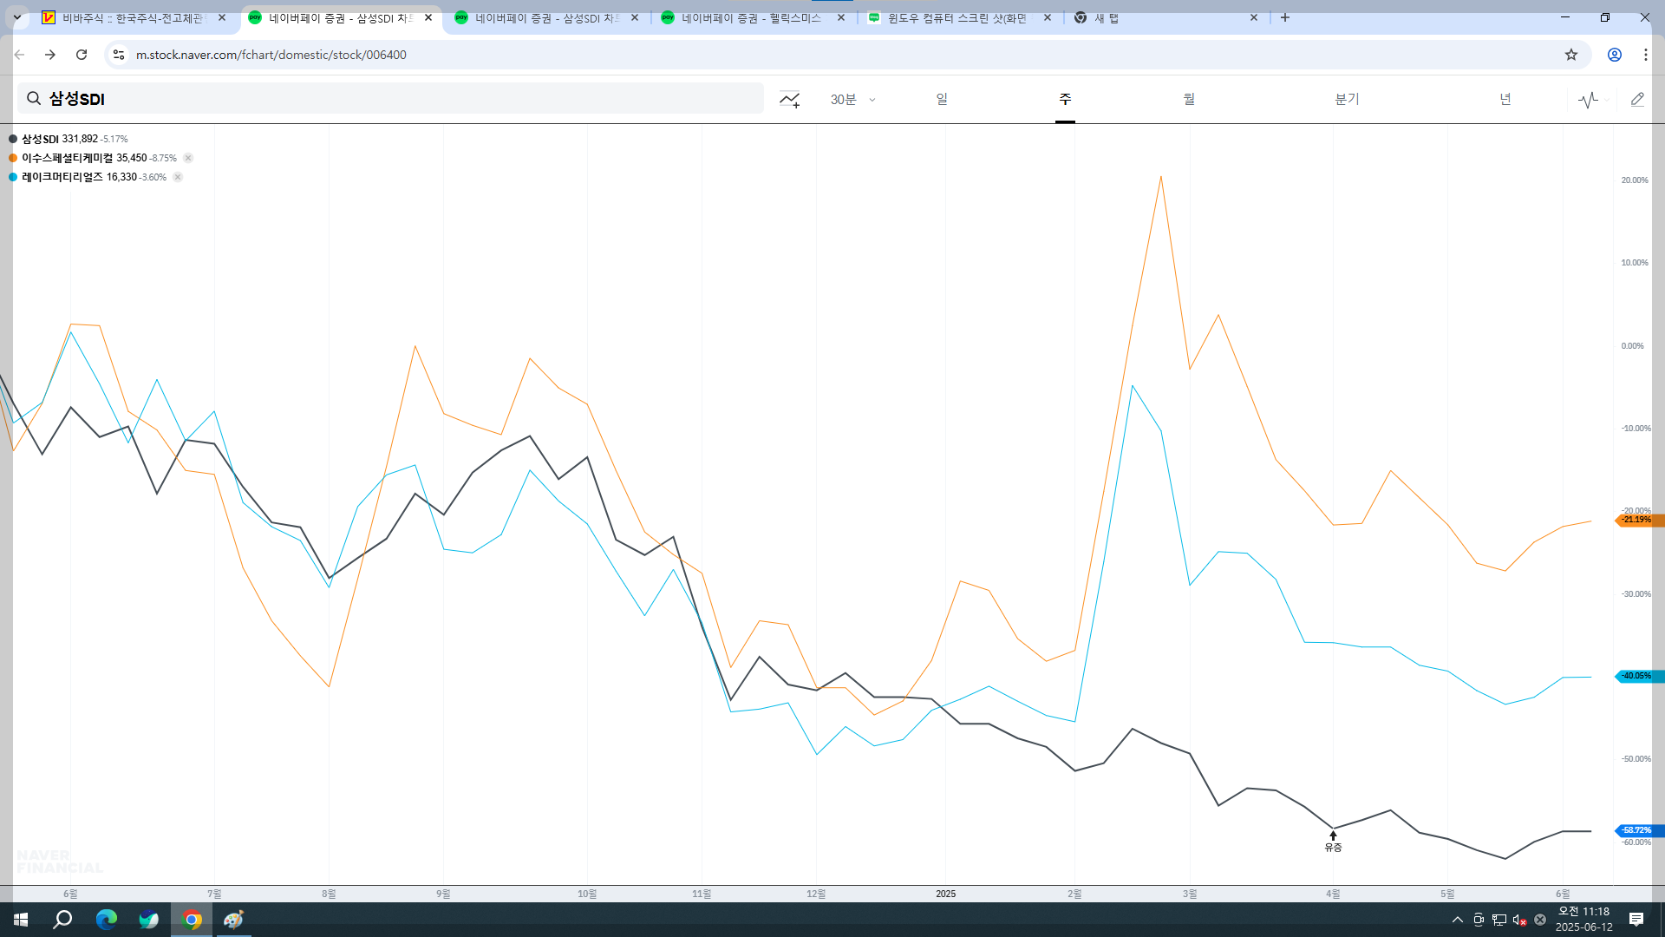Open Microsoft Edge from the taskbar
The width and height of the screenshot is (1665, 937).
(x=106, y=920)
